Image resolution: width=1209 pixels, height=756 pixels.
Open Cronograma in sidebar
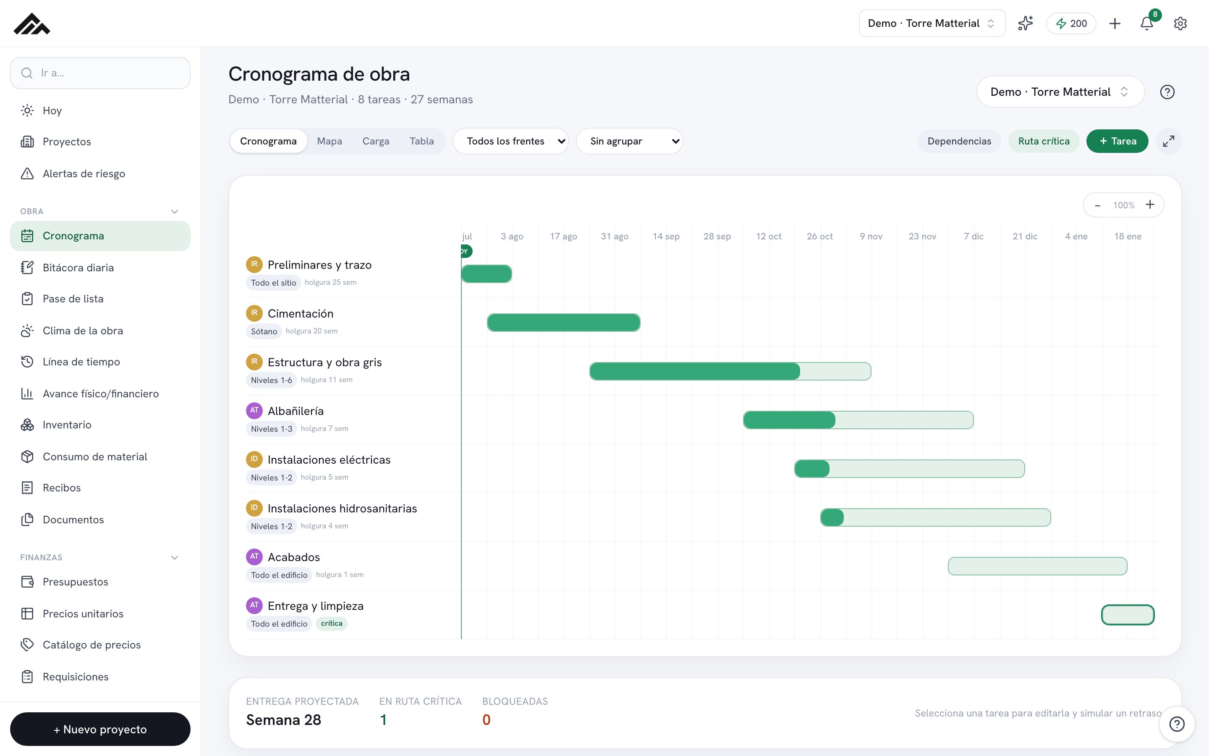(x=100, y=236)
